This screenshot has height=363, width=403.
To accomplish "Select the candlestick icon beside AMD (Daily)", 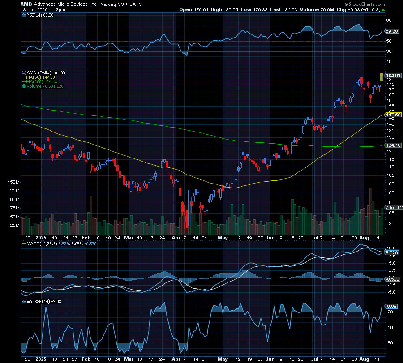I will click(23, 72).
